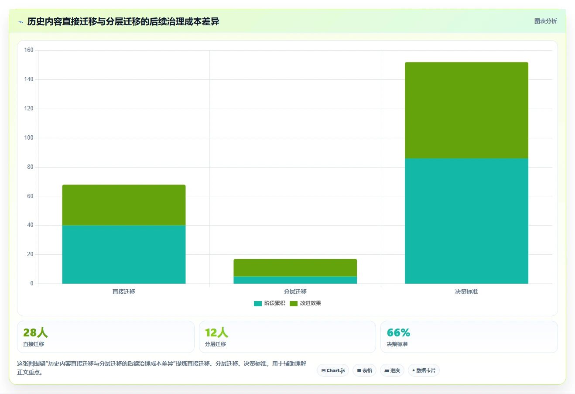Image resolution: width=575 pixels, height=394 pixels.
Task: Click the 140 y-axis tick label
Action: coord(29,79)
